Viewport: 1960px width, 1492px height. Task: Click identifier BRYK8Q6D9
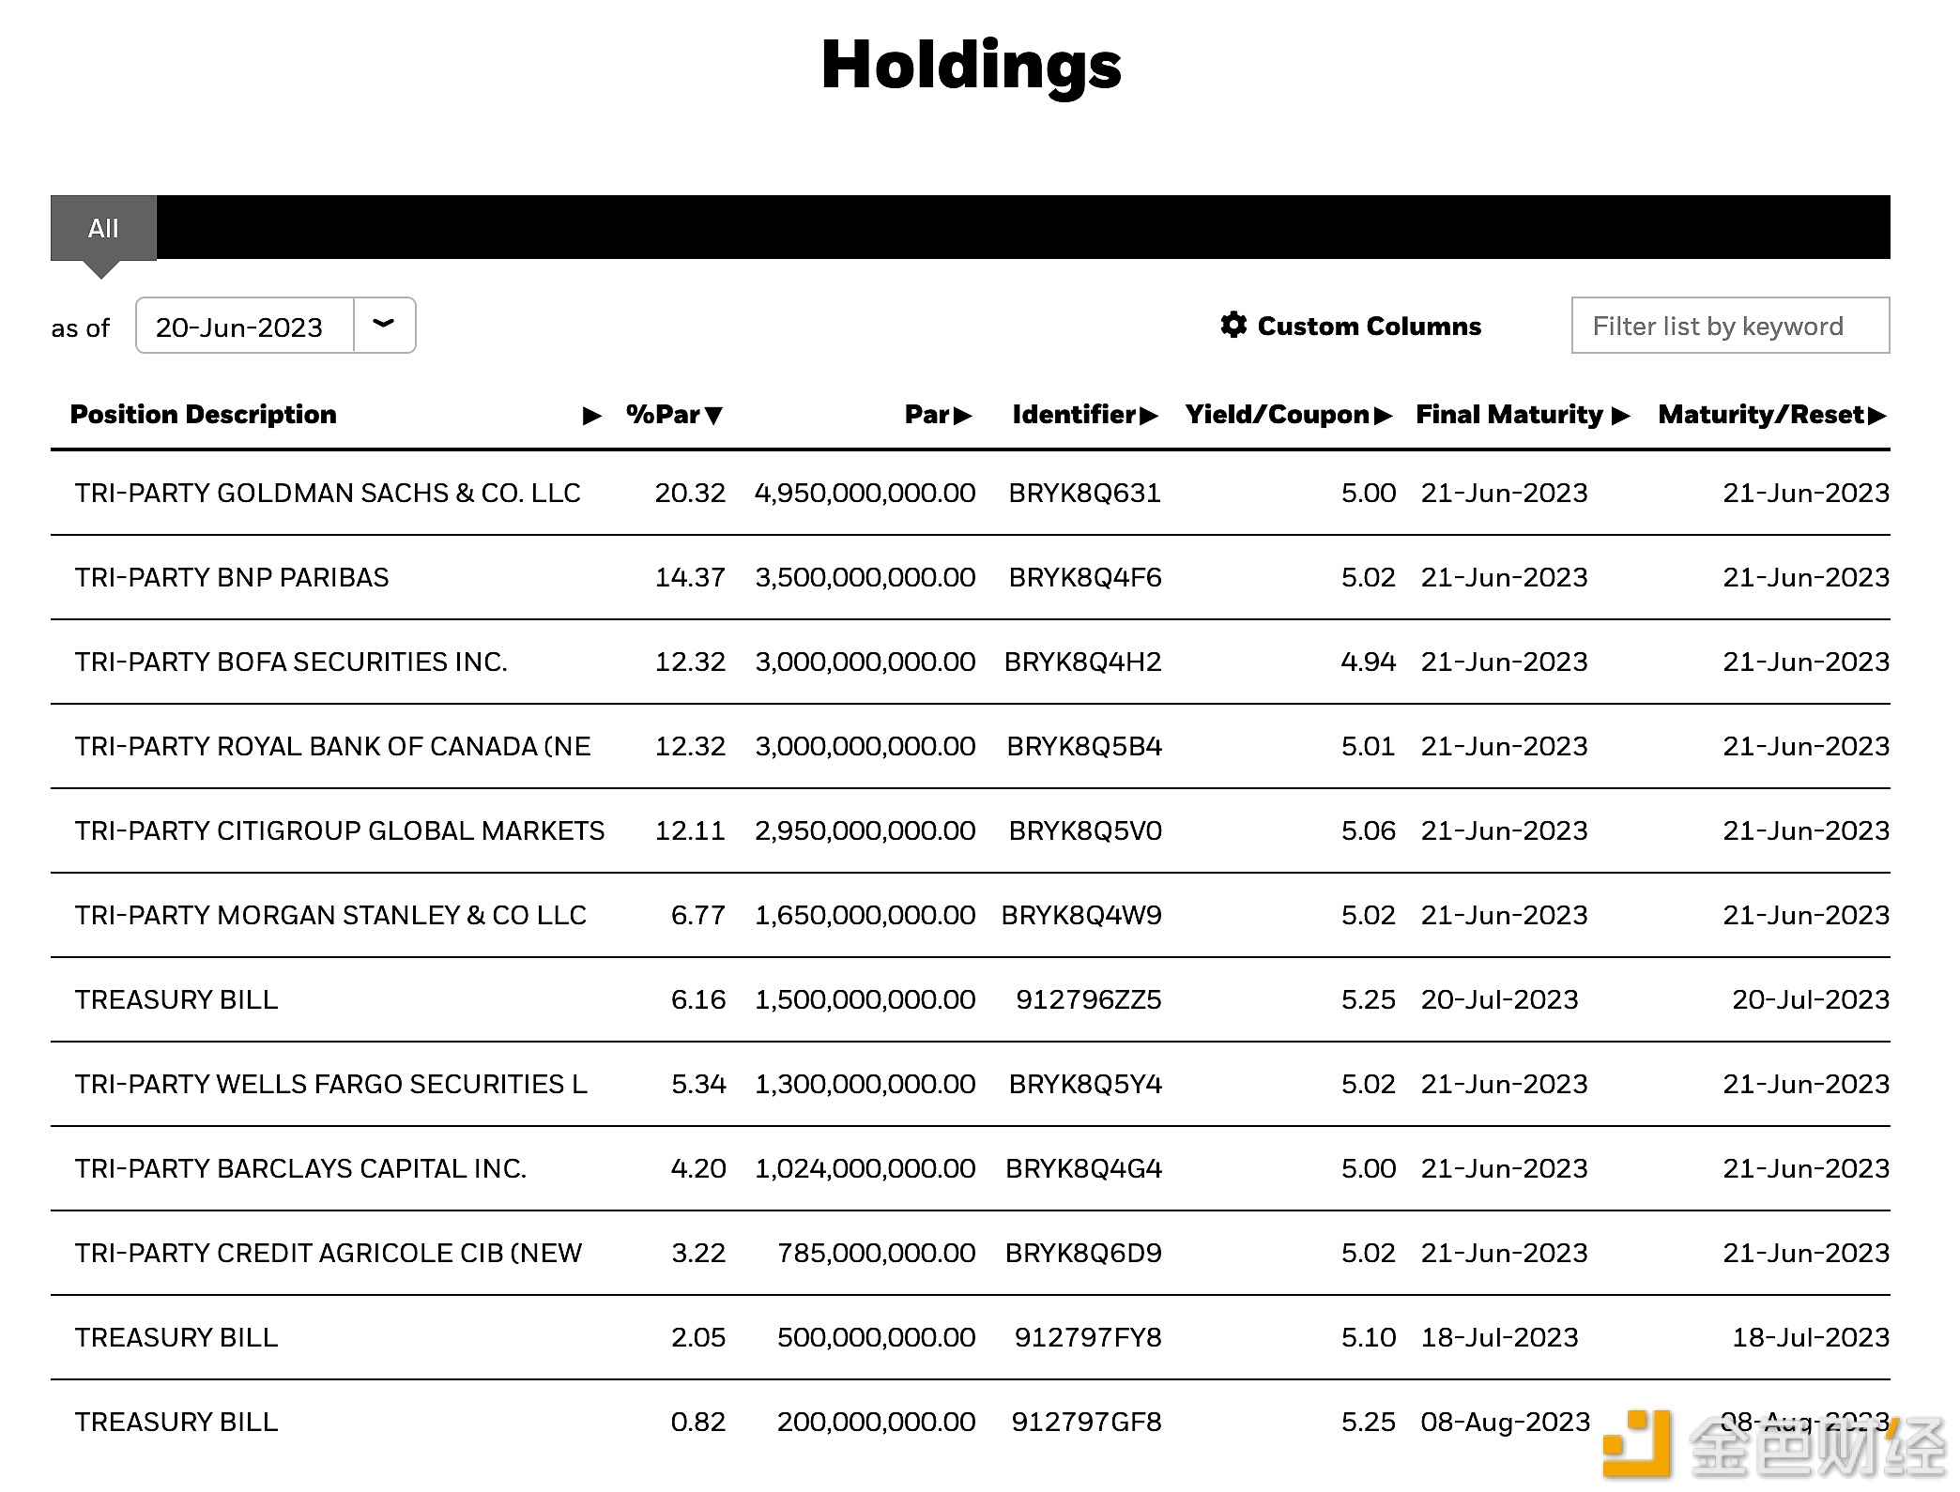click(1083, 1253)
